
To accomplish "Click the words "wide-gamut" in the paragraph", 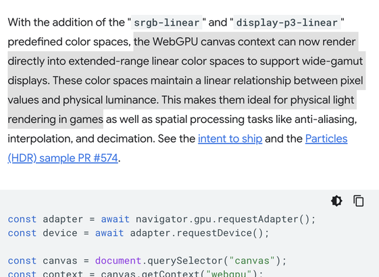I will (x=332, y=61).
